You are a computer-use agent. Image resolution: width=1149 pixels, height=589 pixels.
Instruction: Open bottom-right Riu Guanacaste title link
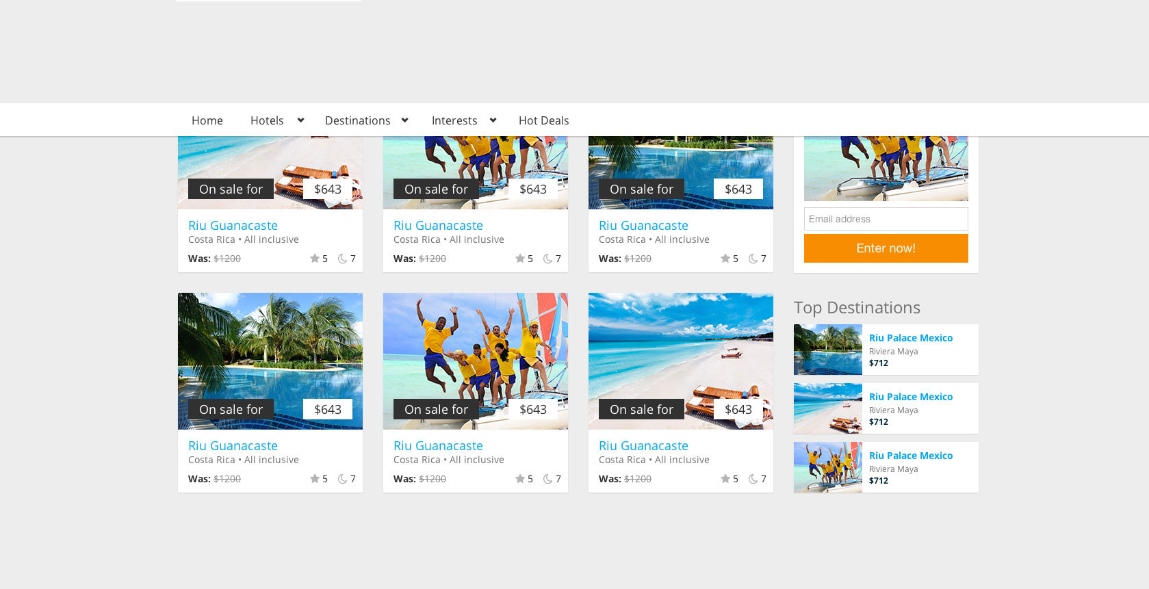643,445
